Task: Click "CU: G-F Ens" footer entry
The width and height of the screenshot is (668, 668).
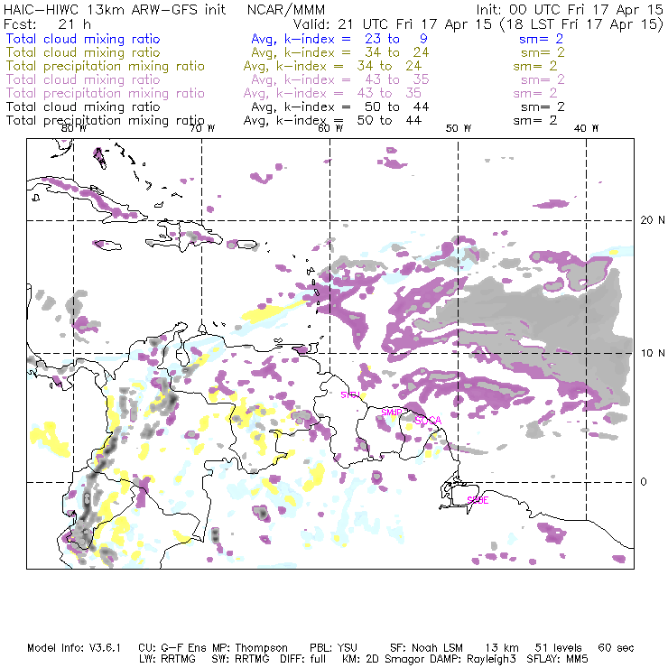Action: (x=173, y=648)
